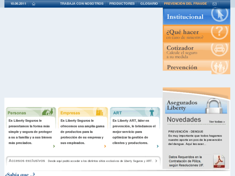The height and width of the screenshot is (176, 235).
Task: Click the home icon in top bar
Action: [34, 4]
